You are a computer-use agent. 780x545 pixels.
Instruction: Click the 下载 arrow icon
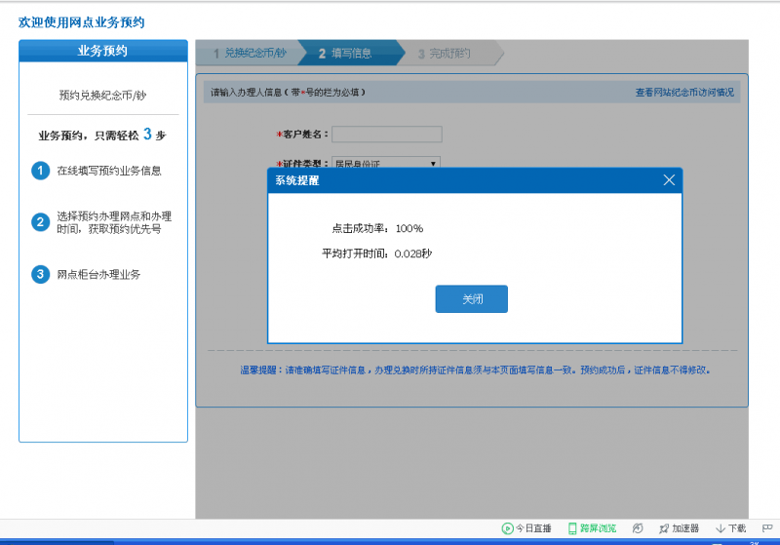721,528
